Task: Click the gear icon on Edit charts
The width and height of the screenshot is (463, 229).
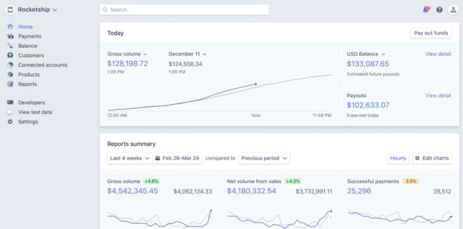Action: (417, 158)
